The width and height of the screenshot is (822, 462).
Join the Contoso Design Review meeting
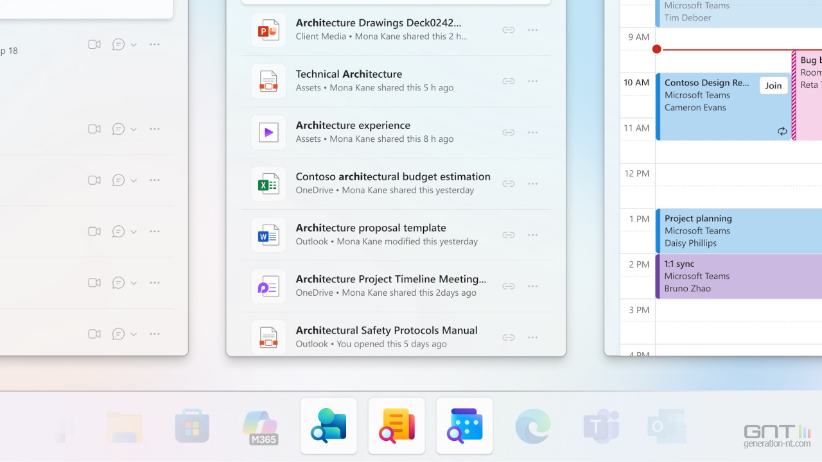coord(773,86)
